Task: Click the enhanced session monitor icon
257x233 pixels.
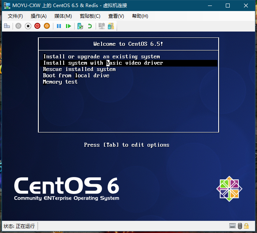Action: coord(102,26)
